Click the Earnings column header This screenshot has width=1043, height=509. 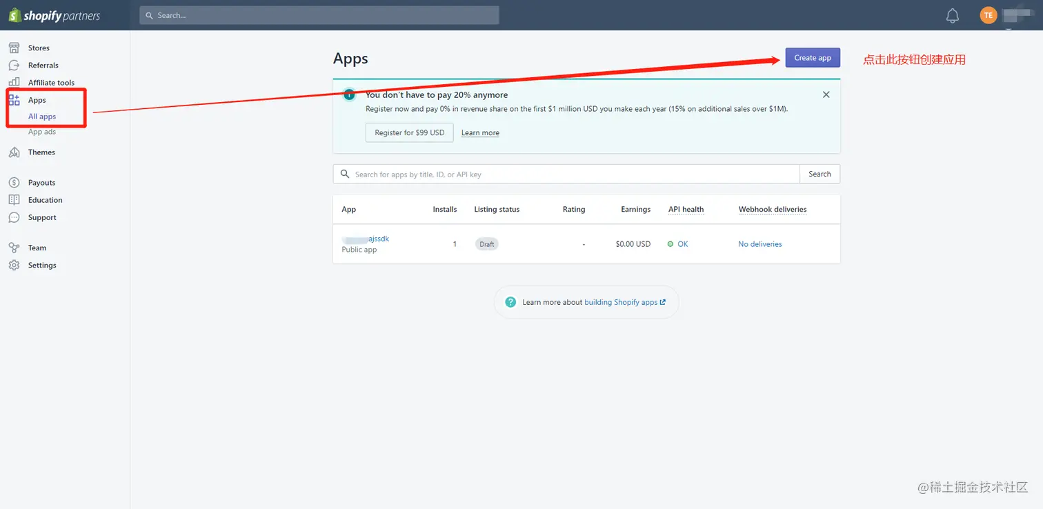pyautogui.click(x=636, y=209)
